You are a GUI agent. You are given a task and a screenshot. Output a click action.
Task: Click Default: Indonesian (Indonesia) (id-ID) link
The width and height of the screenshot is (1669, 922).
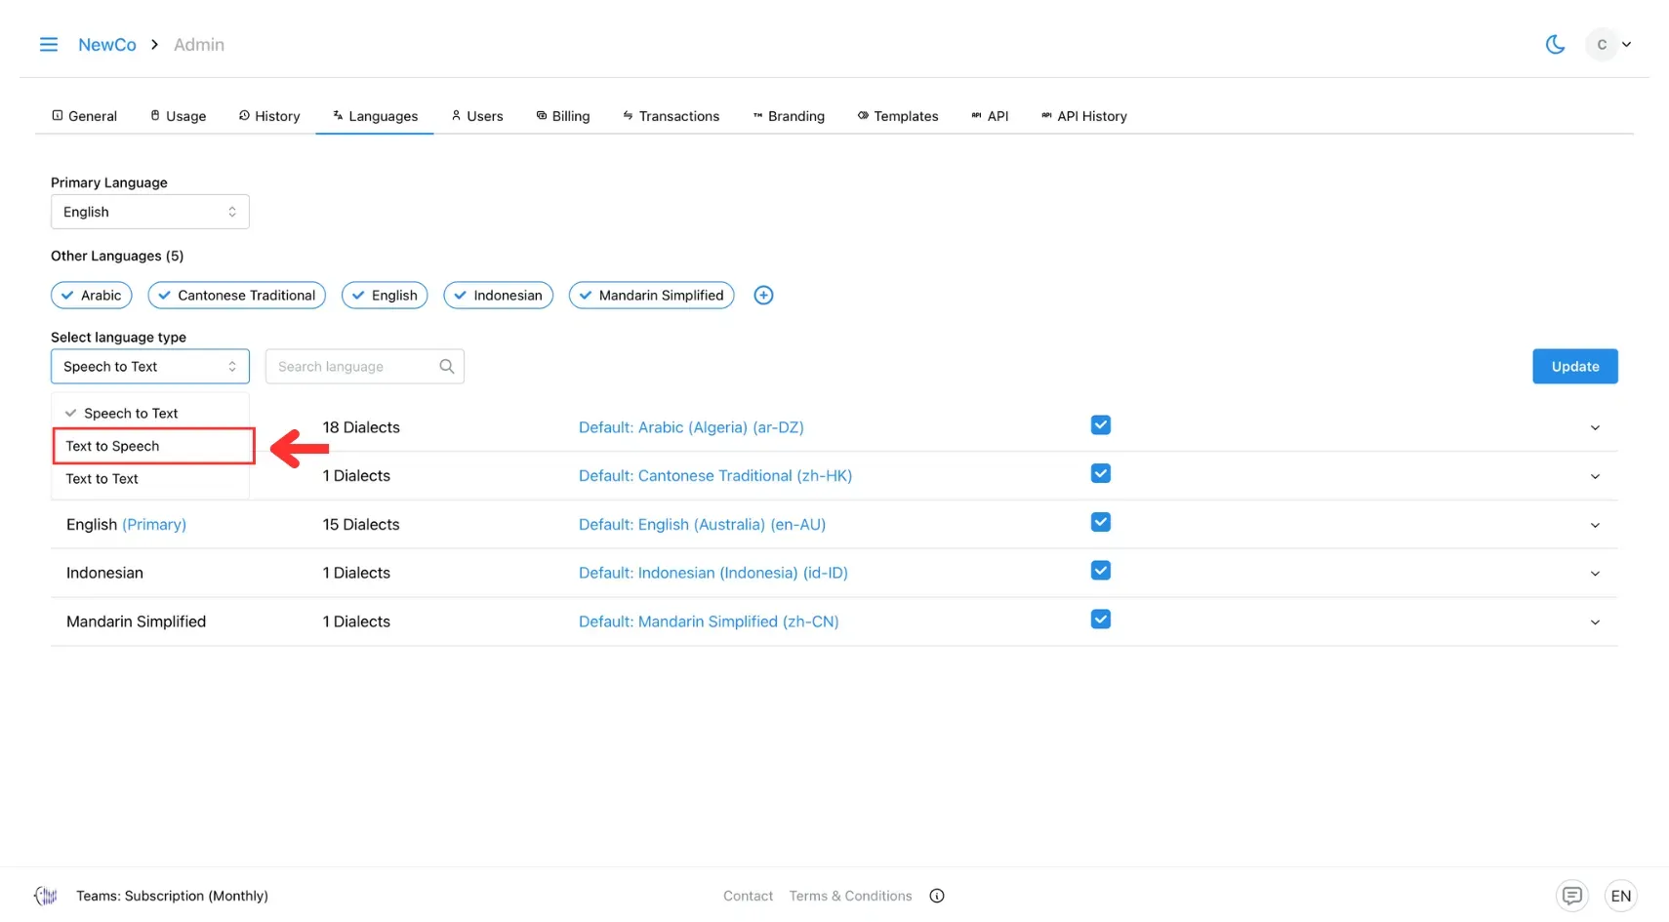[713, 573]
